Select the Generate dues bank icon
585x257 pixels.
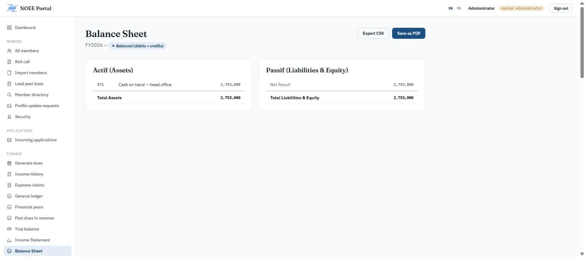9,163
